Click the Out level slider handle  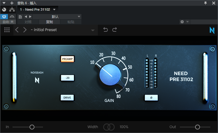tap(198, 127)
